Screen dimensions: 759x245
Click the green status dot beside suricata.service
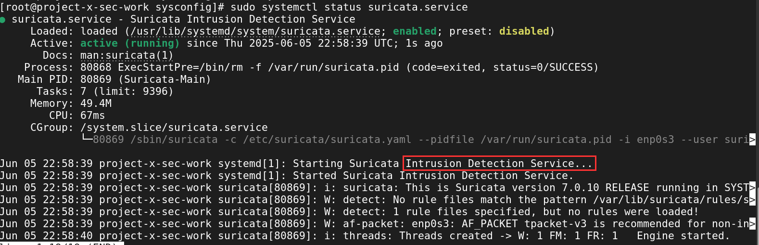3,20
